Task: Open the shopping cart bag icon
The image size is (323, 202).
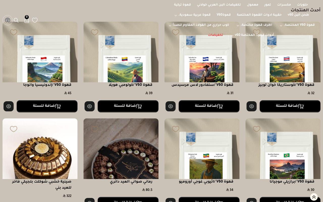Action: point(27,20)
